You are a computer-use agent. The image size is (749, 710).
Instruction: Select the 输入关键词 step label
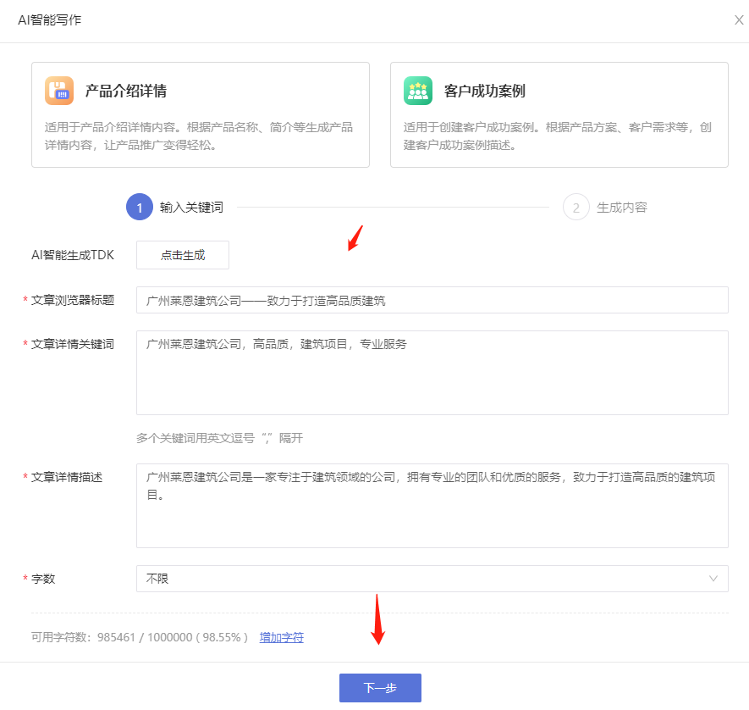click(191, 207)
